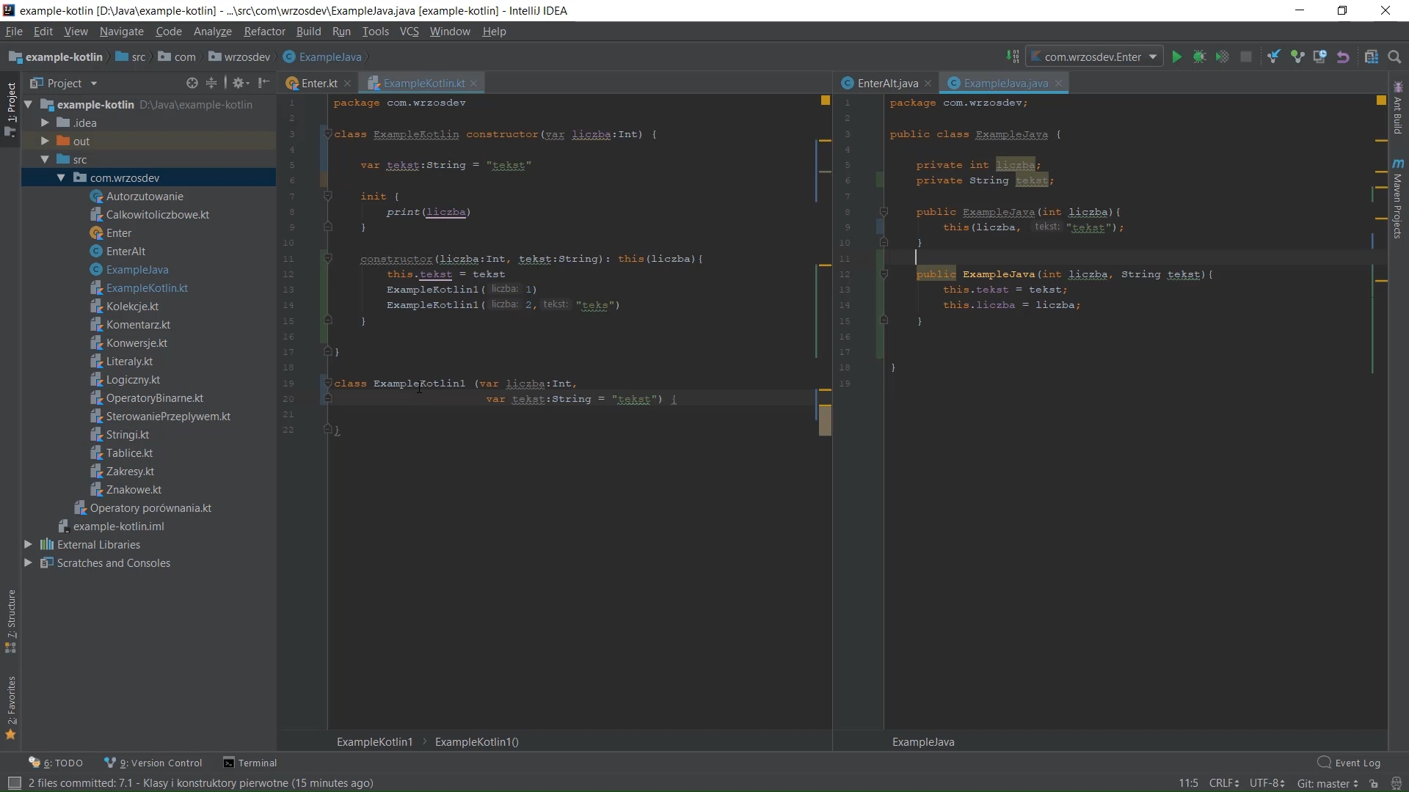Collapse all in the Project panel

pos(211,83)
